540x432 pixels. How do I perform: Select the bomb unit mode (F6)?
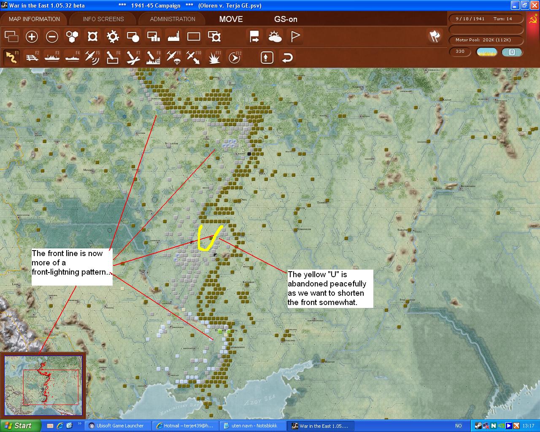pyautogui.click(x=113, y=57)
